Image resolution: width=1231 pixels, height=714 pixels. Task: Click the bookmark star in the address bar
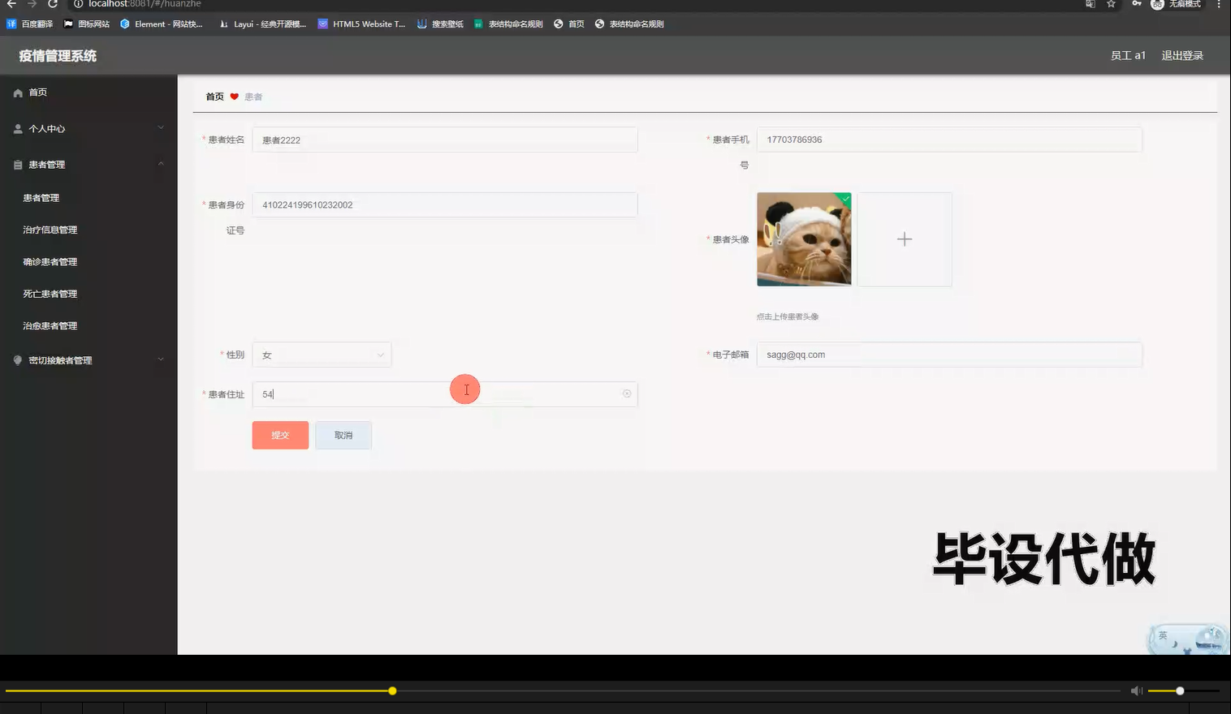(1110, 5)
